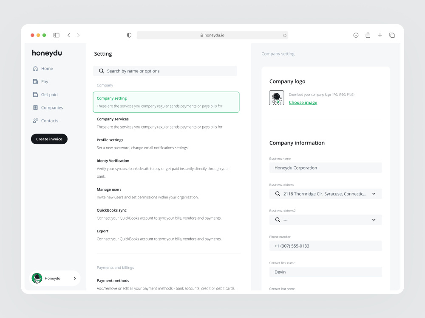The height and width of the screenshot is (318, 425).
Task: Click the Business address2 search icon
Action: (x=278, y=220)
